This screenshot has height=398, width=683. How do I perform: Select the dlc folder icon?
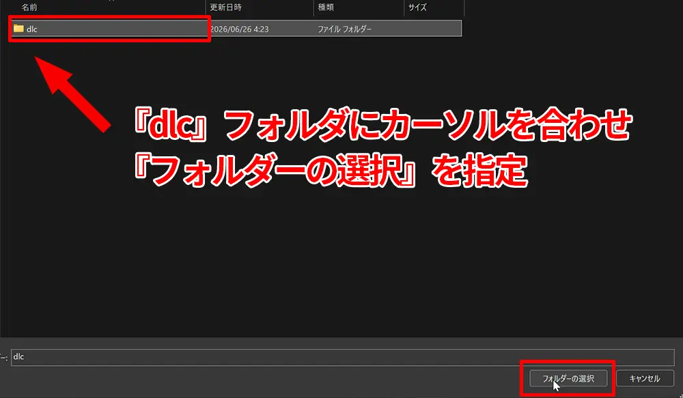pyautogui.click(x=18, y=29)
